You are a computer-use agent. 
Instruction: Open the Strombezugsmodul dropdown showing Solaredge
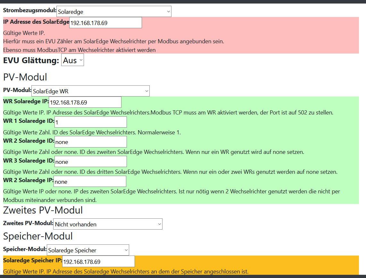coord(114,12)
